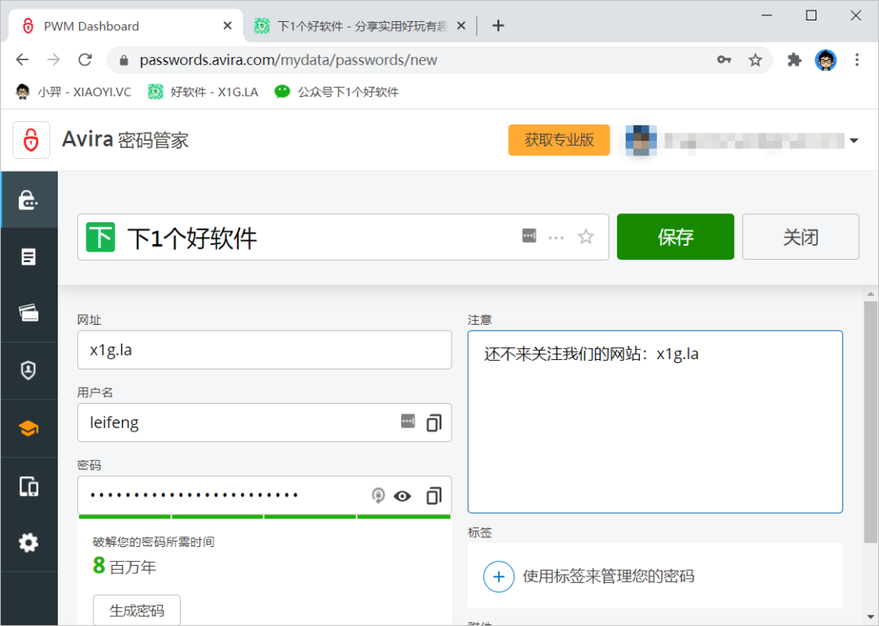Click the green 下 site icon
This screenshot has width=879, height=626.
(100, 237)
